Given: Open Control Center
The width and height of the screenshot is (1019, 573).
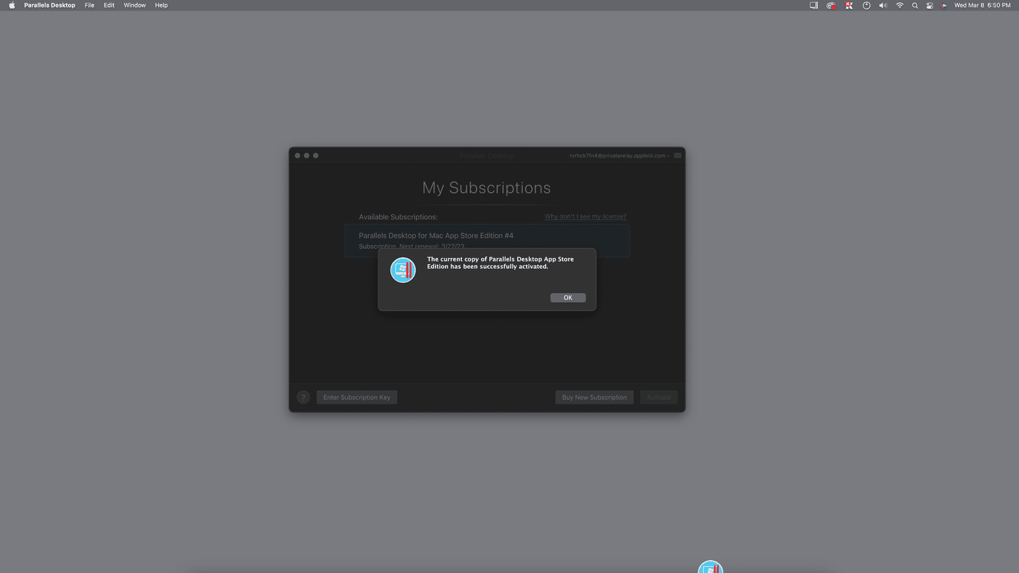Looking at the screenshot, I should point(929,5).
